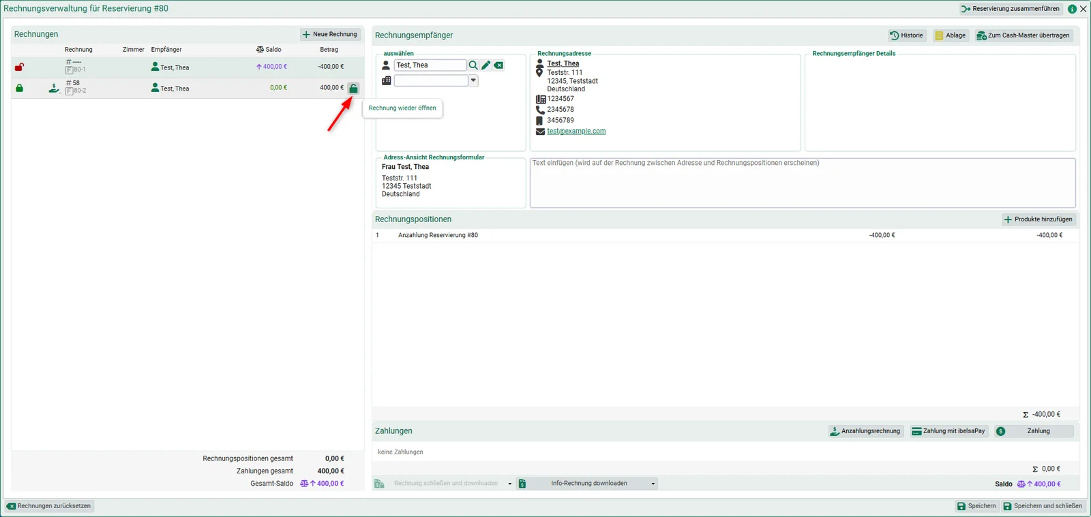Create a new invoice with Neue Rechnung
This screenshot has width=1091, height=517.
pos(330,34)
